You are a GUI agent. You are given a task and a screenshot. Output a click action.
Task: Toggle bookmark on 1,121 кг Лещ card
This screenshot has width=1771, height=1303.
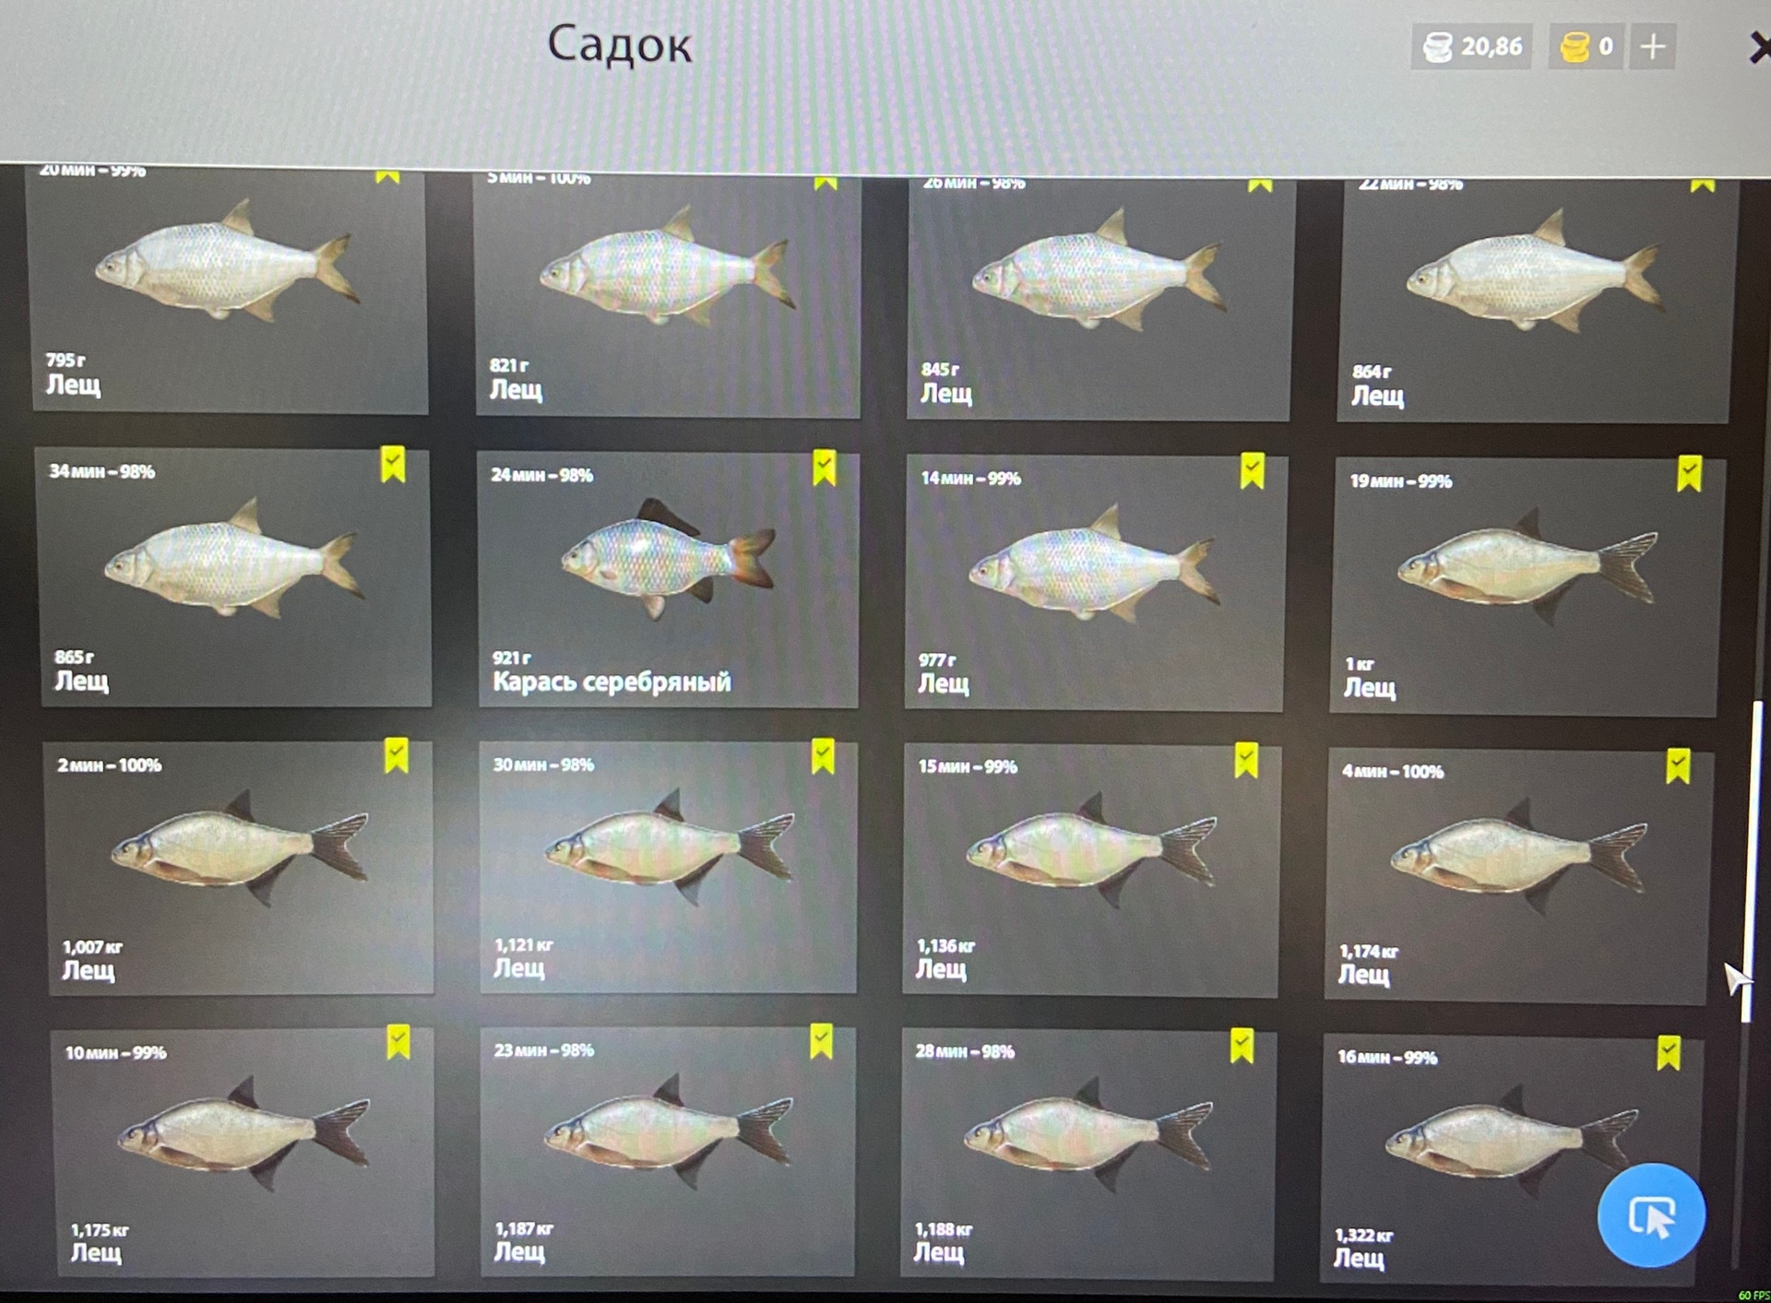click(823, 755)
